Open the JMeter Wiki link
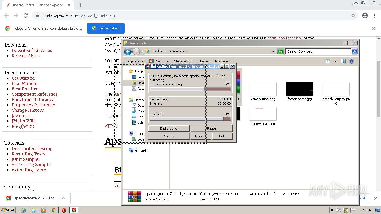Image resolution: width=381 pixels, height=214 pixels. [x=24, y=121]
